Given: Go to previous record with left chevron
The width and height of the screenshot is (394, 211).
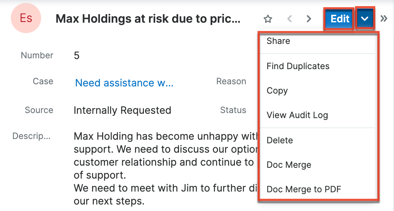Looking at the screenshot, I should pos(289,19).
